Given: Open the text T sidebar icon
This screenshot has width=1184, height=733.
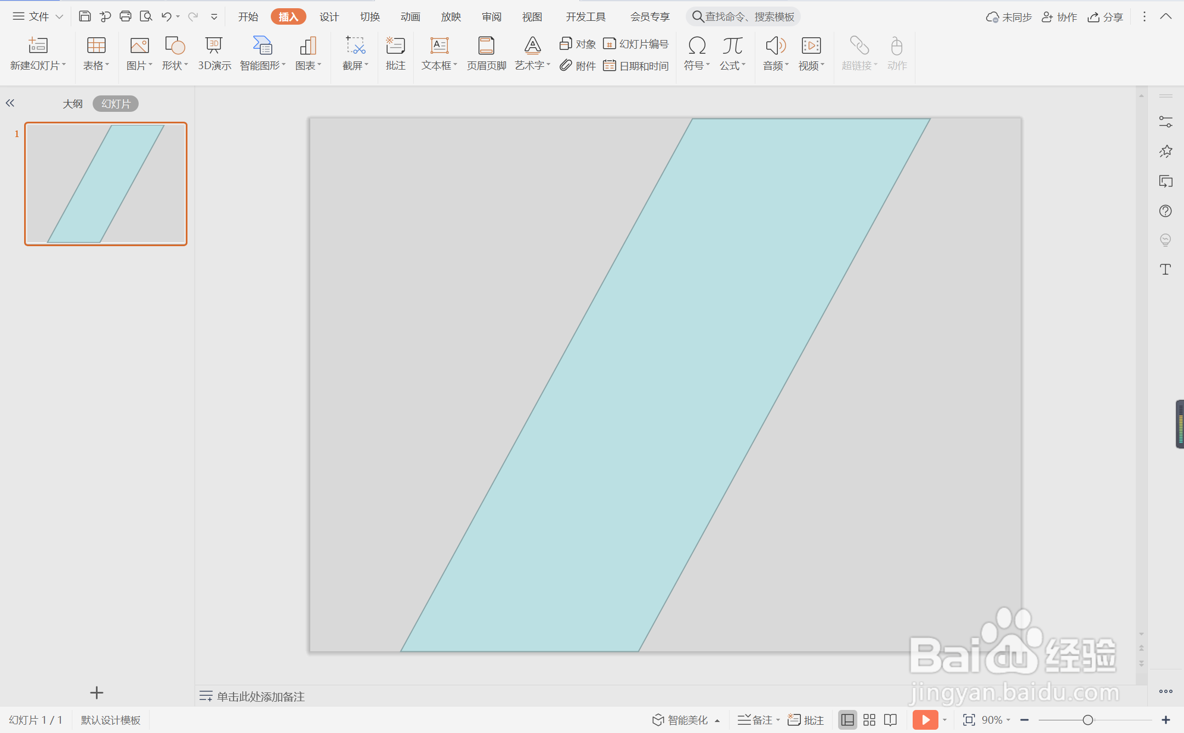Looking at the screenshot, I should pyautogui.click(x=1165, y=269).
